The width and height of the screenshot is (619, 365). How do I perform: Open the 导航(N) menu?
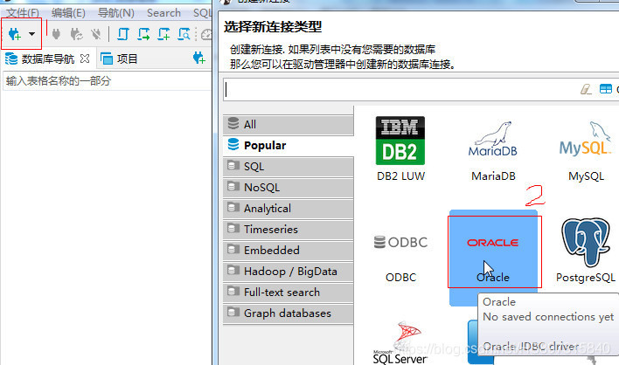pyautogui.click(x=116, y=13)
